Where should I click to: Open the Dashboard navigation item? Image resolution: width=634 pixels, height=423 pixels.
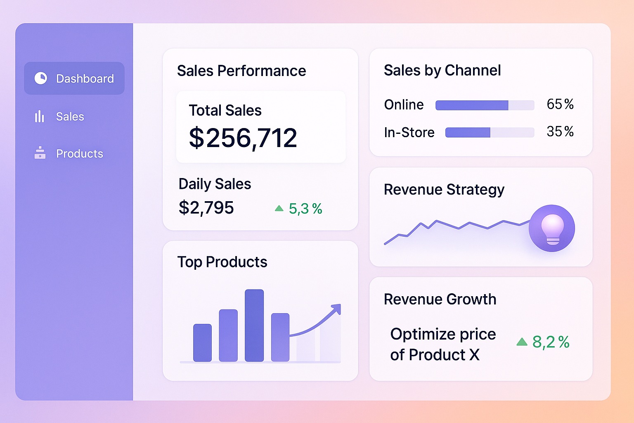point(74,78)
